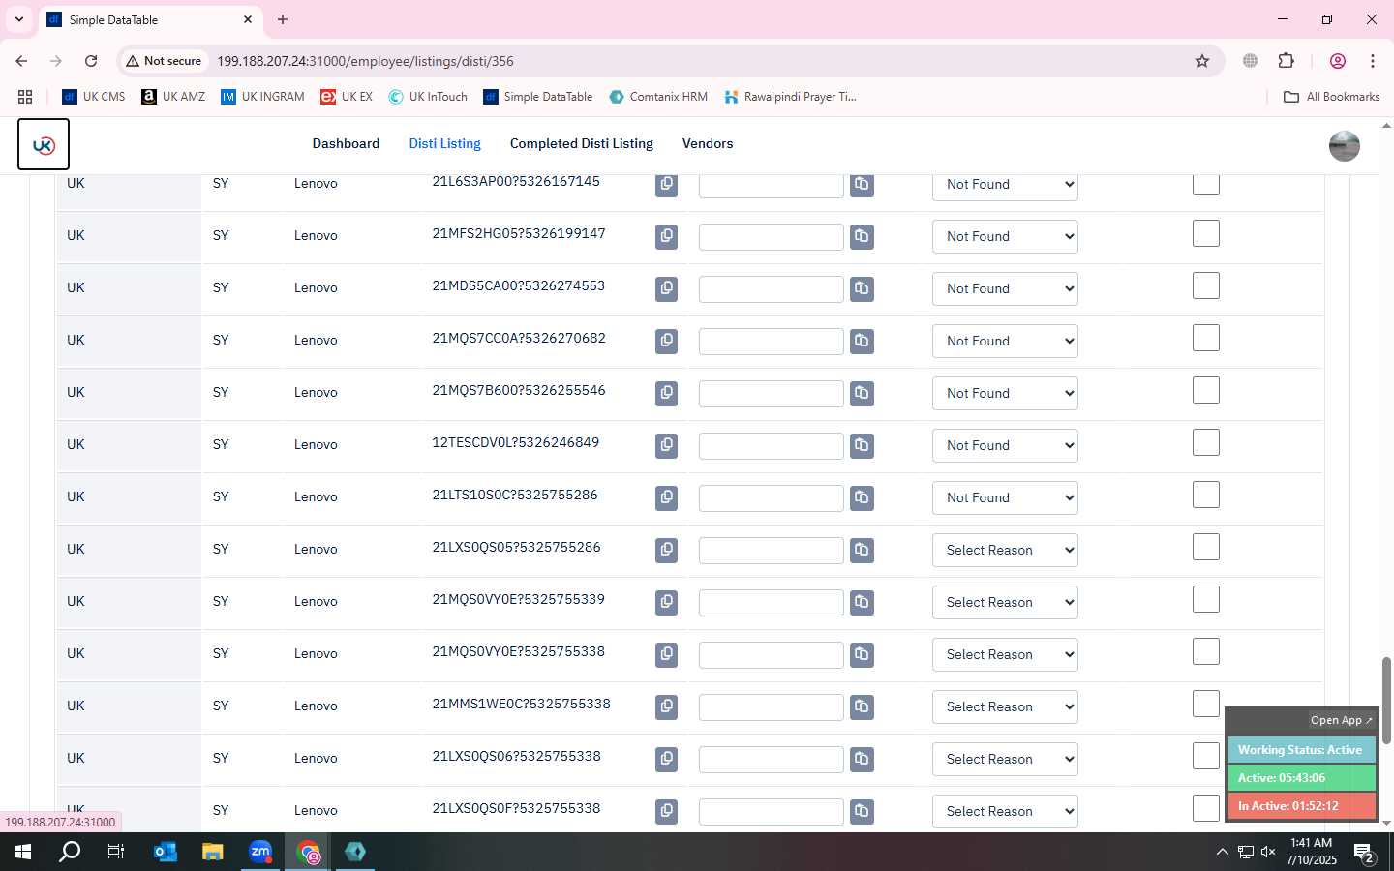Open the Chrome extensions menu

[x=1286, y=61]
